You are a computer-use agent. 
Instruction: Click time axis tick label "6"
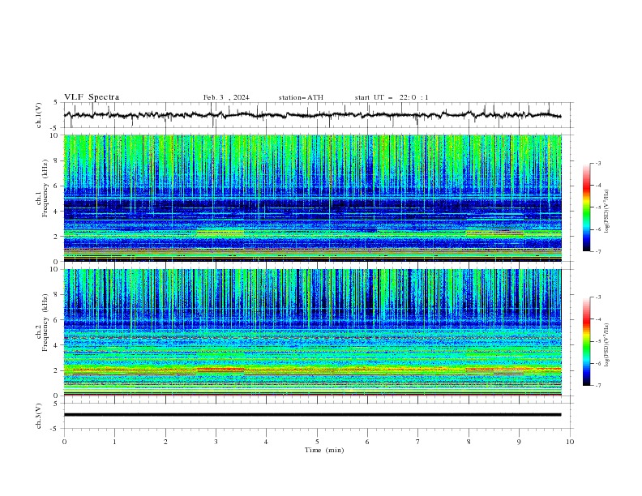[x=367, y=442]
